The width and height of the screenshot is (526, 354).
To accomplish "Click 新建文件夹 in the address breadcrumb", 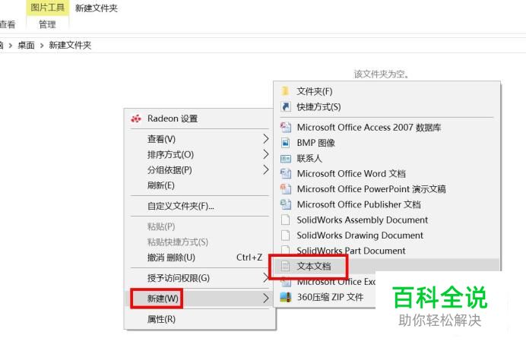I will pyautogui.click(x=70, y=46).
